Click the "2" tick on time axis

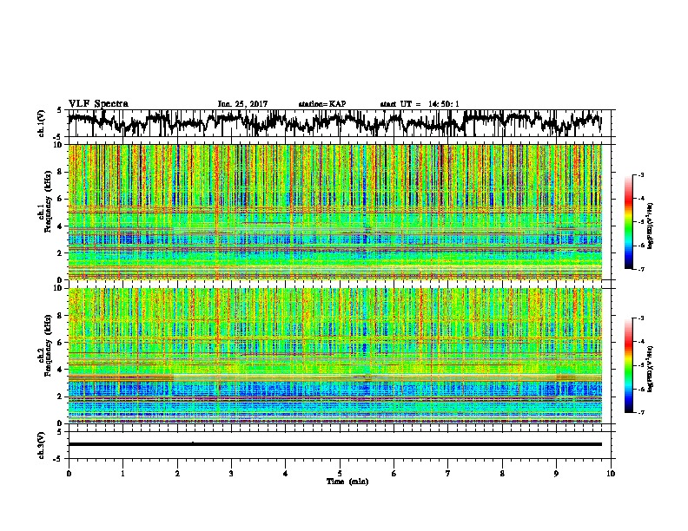[177, 474]
